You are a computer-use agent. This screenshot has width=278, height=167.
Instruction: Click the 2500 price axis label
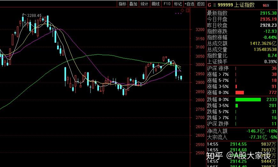[x=200, y=153]
